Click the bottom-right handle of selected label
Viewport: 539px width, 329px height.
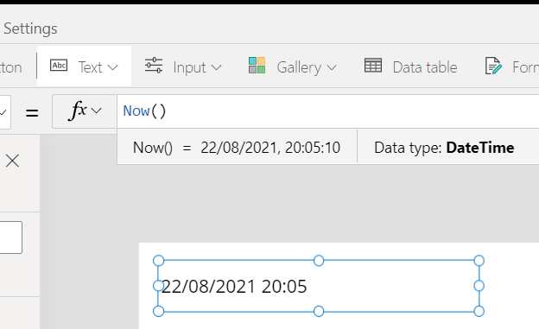tap(479, 312)
